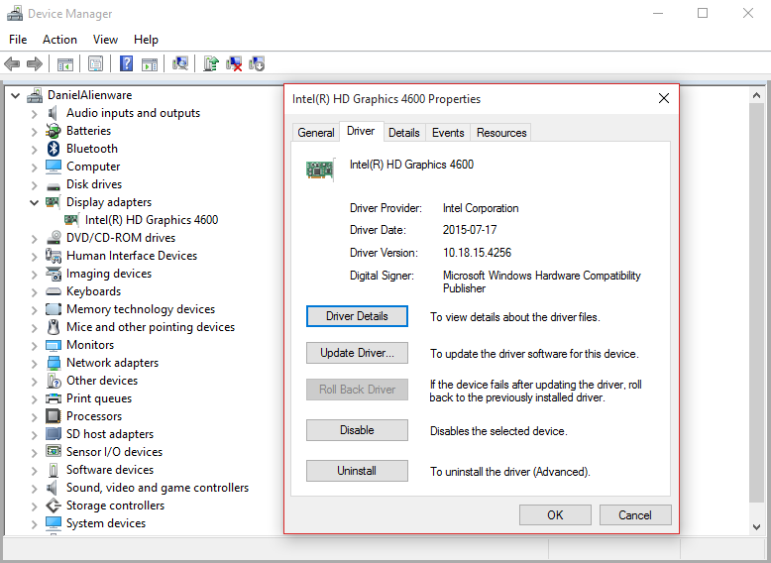
Task: Click the device tree scrollbar down arrow
Action: click(x=757, y=527)
